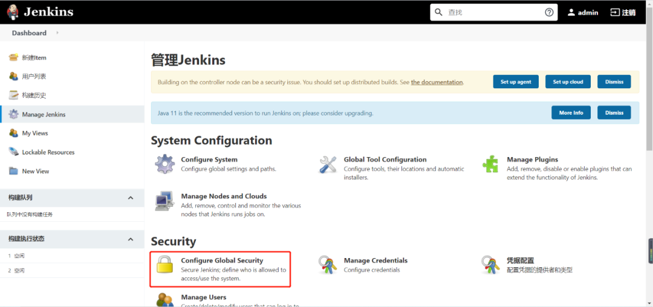Click the admin username link
This screenshot has height=307, width=653.
[588, 13]
